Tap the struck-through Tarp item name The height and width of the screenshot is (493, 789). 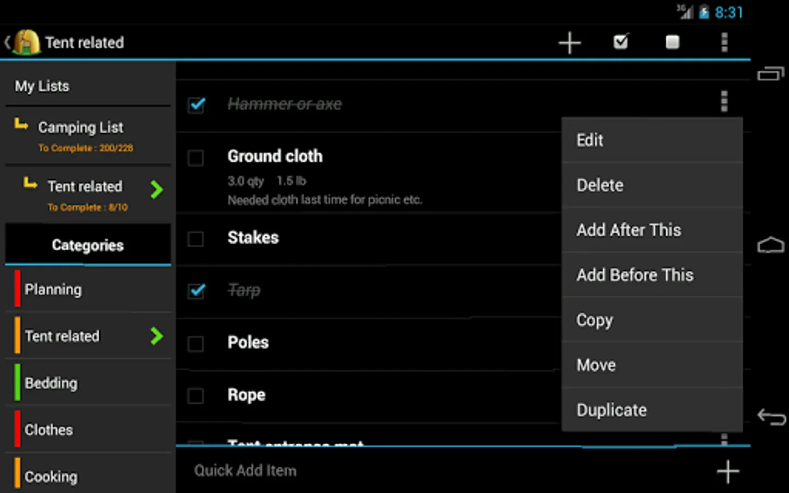click(244, 290)
